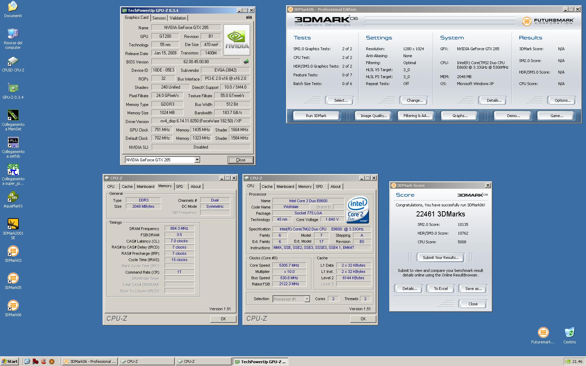Screen dimensions: 586x366
Task: Launch 3DMark2001 SE desktop icon
Action: [x=13, y=224]
